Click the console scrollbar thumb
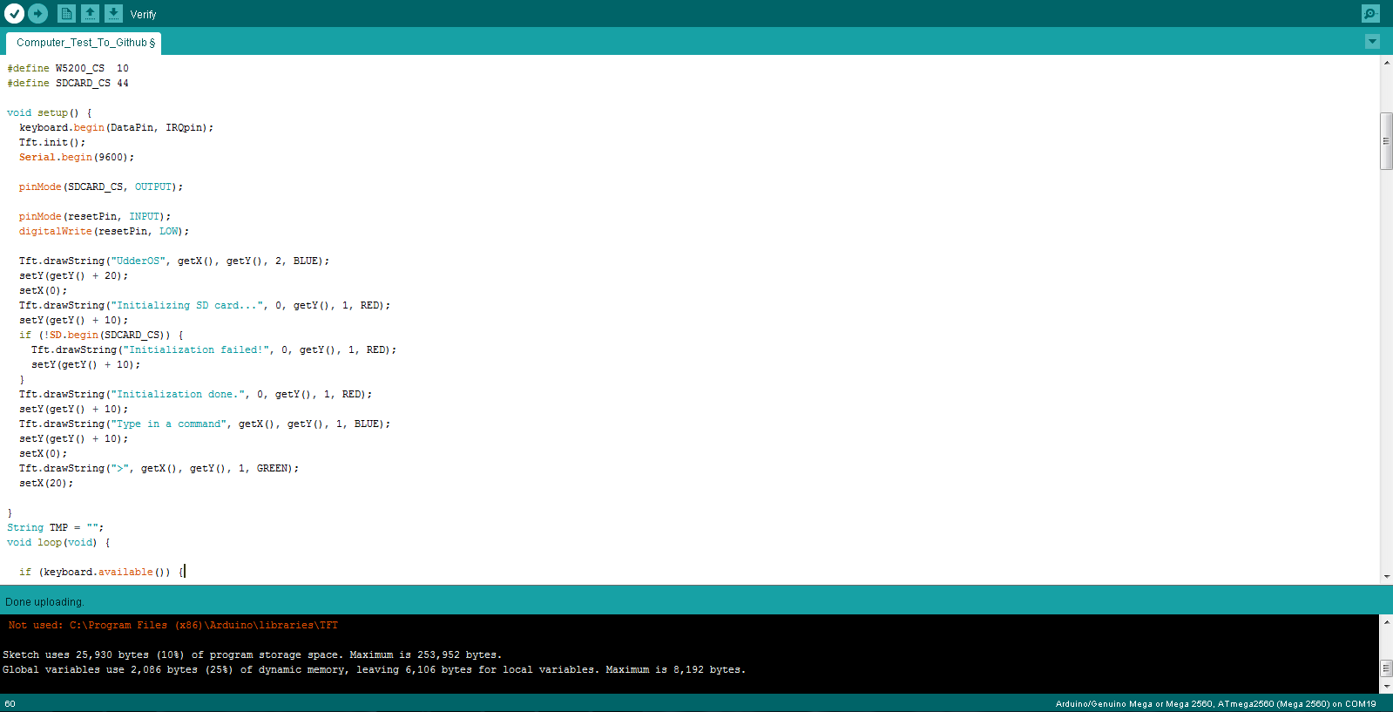1393x712 pixels. point(1386,668)
